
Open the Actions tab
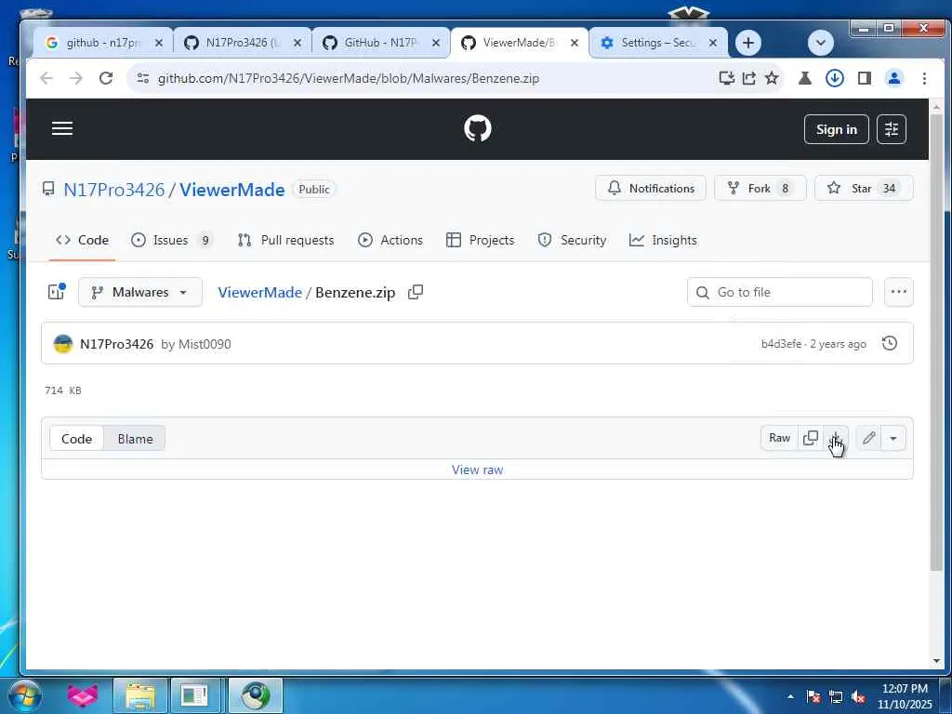(390, 240)
